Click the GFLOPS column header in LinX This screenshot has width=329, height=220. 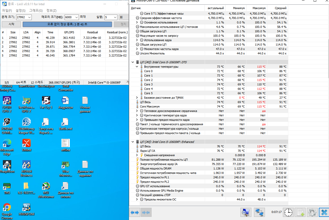pyautogui.click(x=69, y=32)
